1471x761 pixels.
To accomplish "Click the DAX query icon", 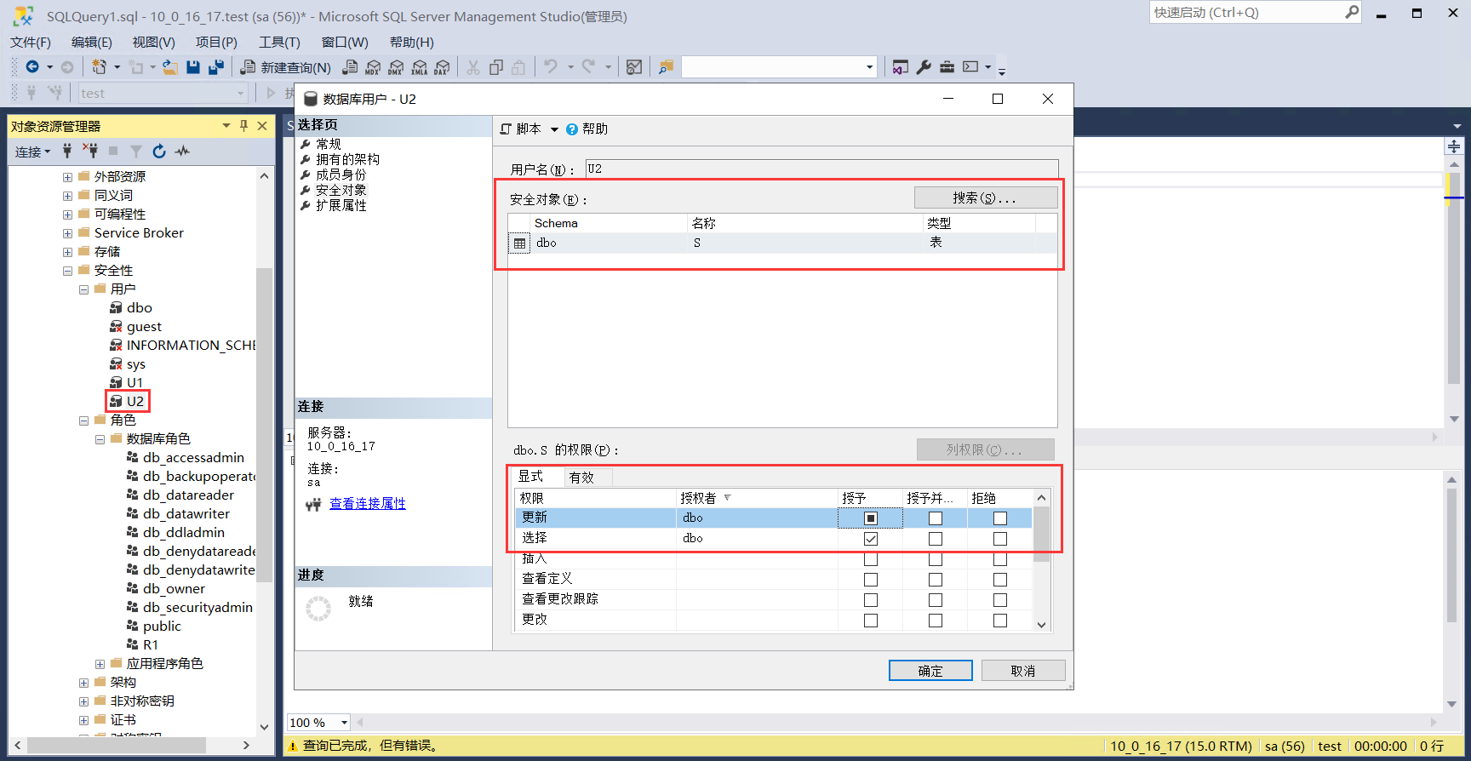I will point(442,66).
